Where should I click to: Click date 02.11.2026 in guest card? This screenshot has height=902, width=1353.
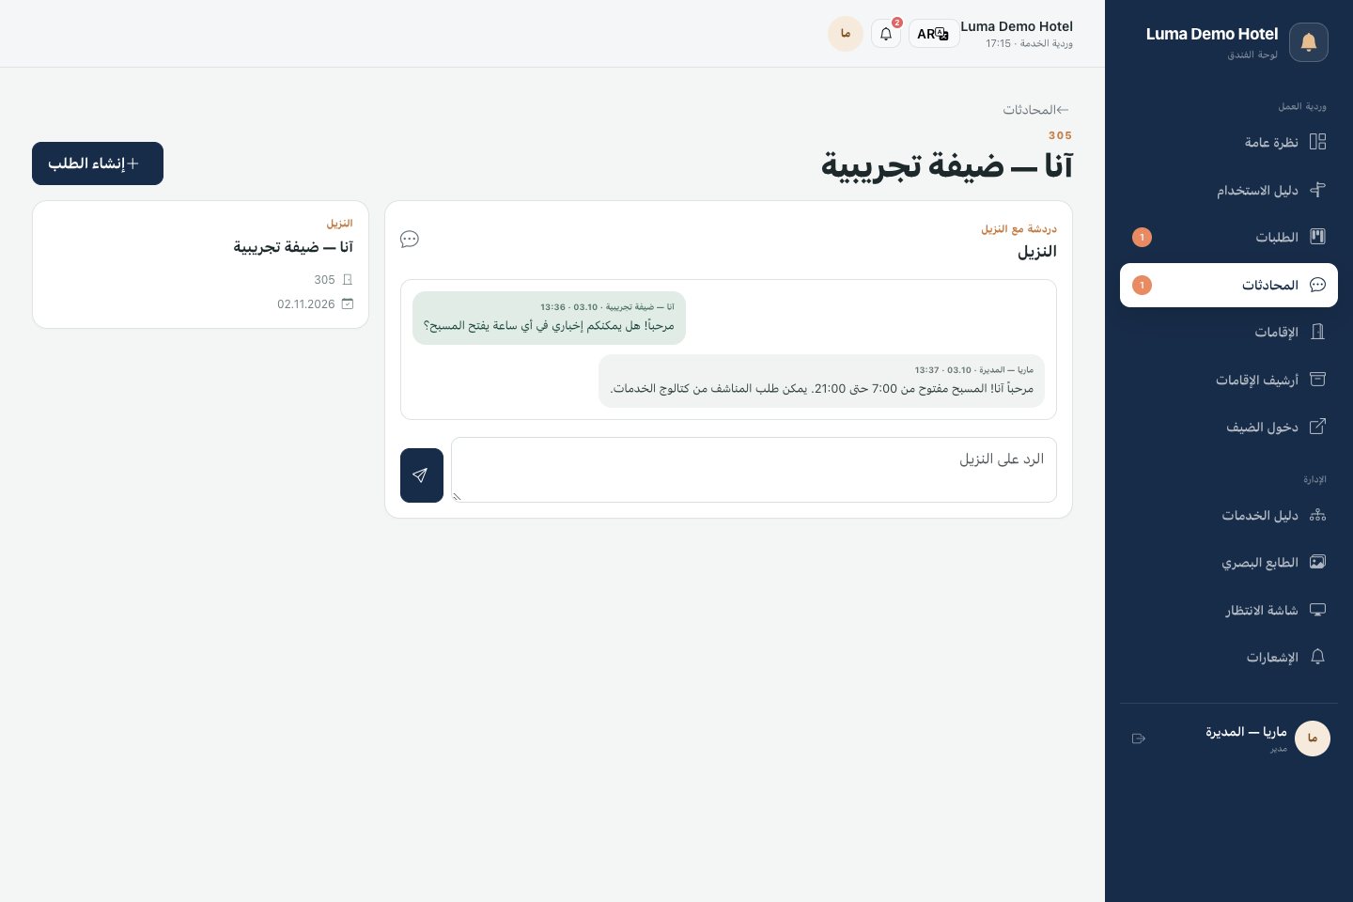coord(306,304)
